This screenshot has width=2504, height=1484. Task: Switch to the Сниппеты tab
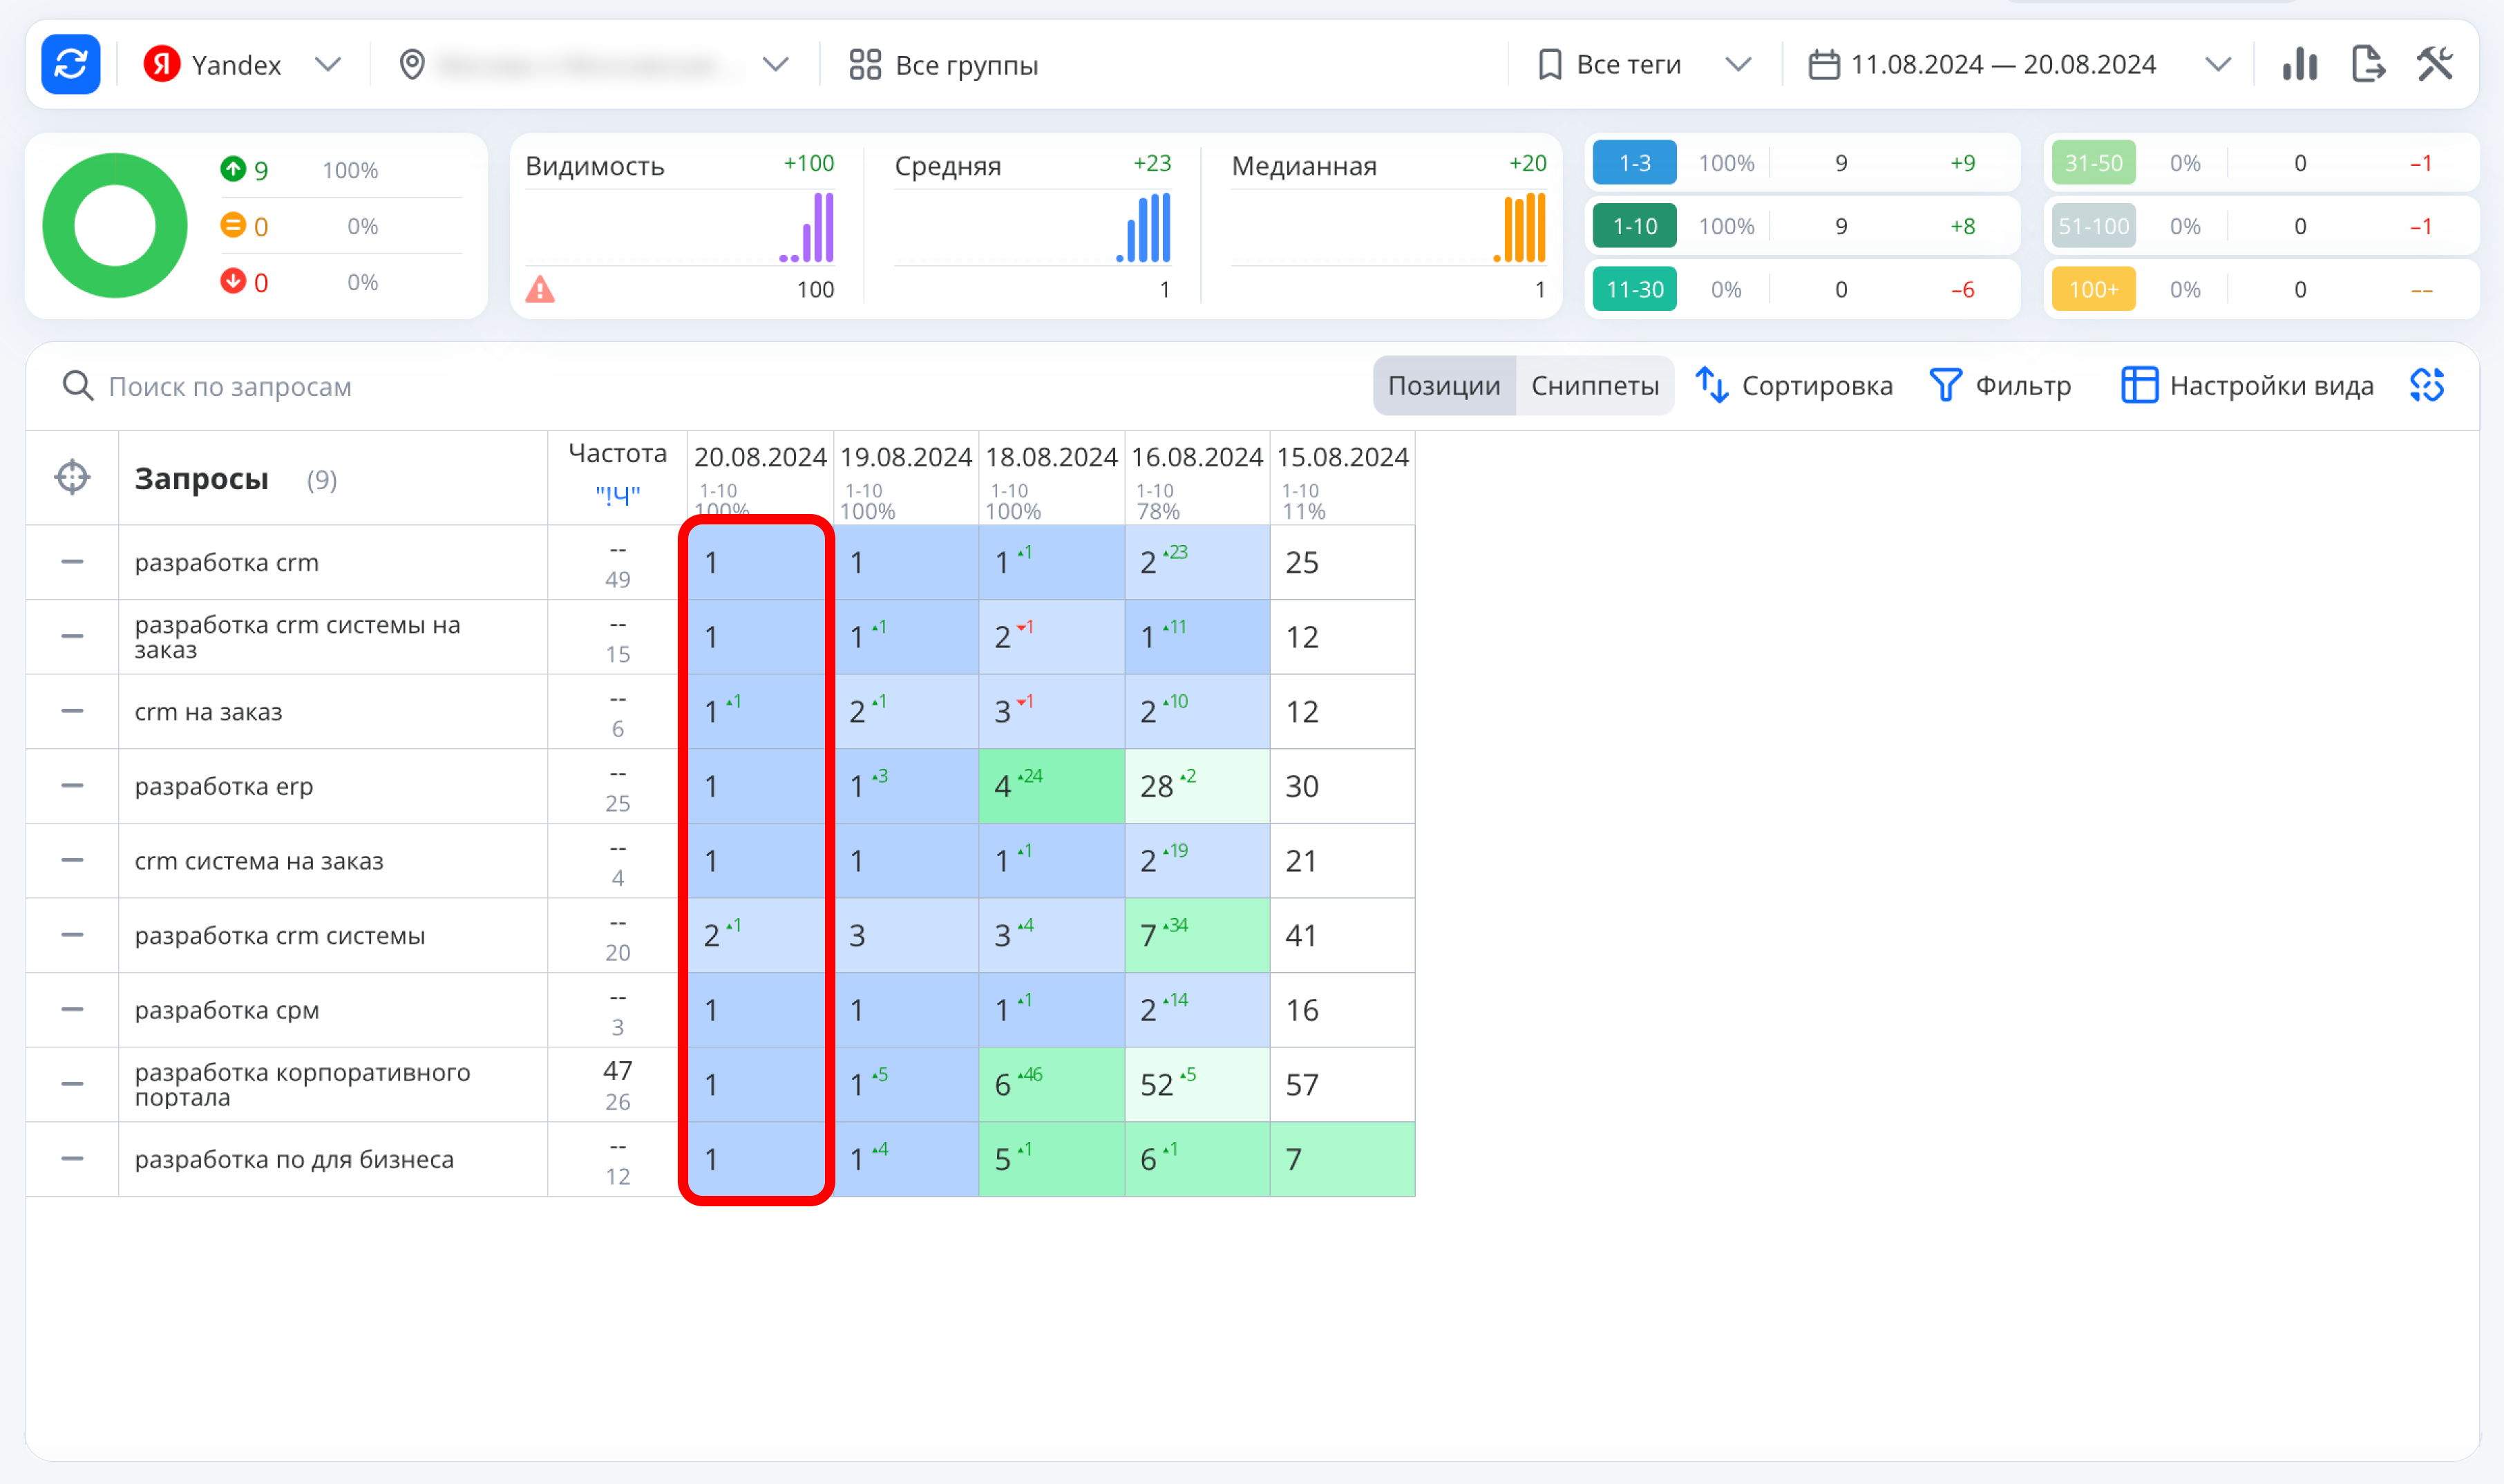[1594, 386]
